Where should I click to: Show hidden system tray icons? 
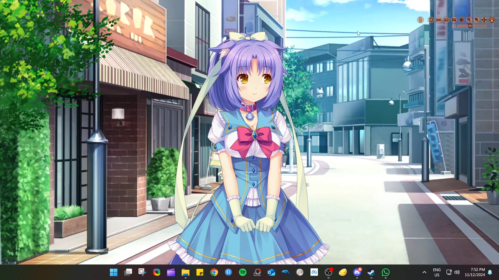point(424,272)
